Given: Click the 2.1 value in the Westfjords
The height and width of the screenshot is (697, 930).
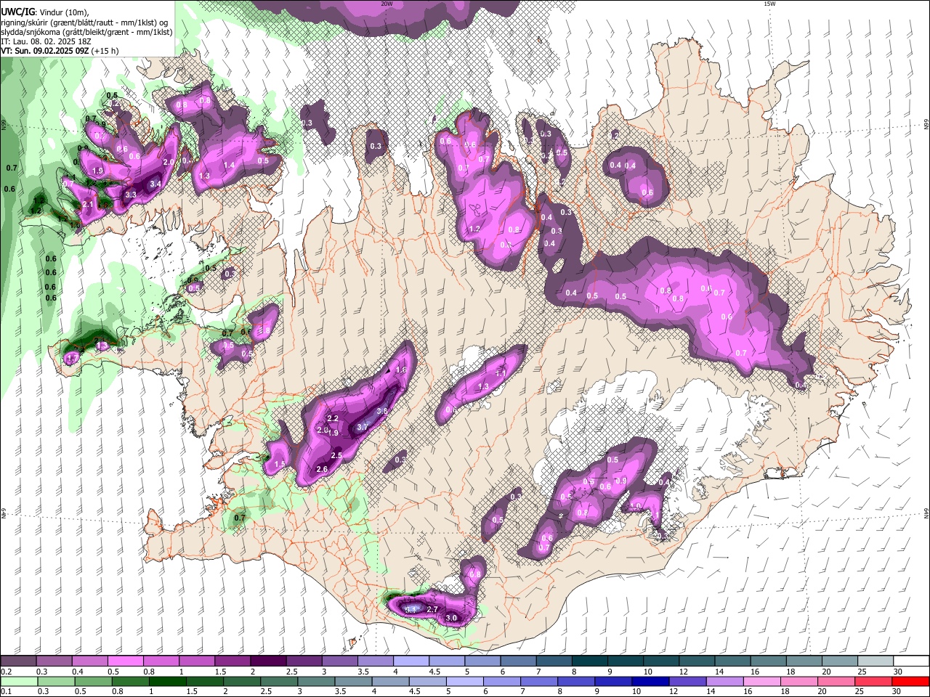Looking at the screenshot, I should point(88,205).
